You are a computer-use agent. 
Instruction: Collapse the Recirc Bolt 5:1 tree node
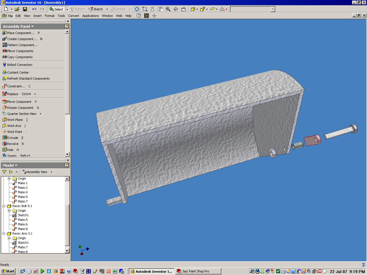(x=4, y=206)
